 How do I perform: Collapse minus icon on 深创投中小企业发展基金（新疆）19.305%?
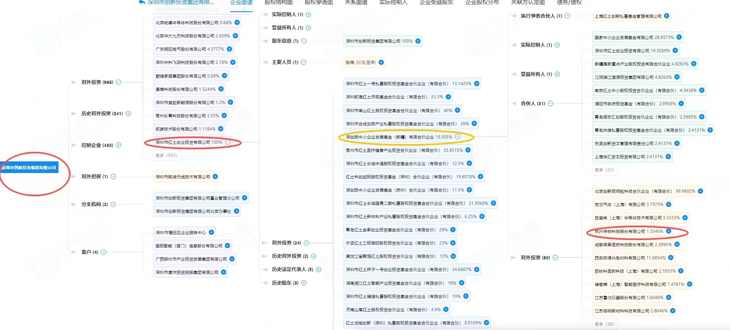pyautogui.click(x=457, y=137)
